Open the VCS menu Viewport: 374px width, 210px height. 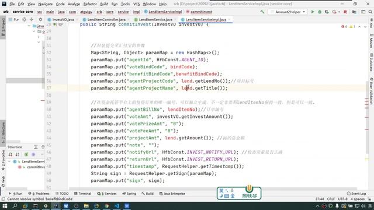tap(136, 4)
